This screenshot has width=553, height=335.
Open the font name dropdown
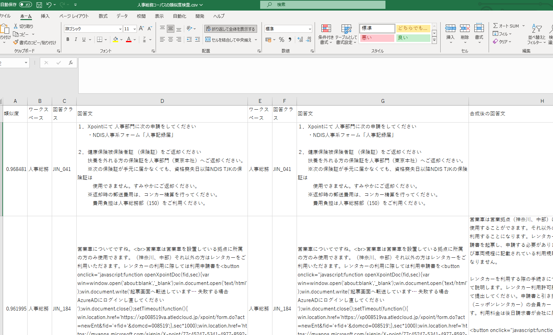[x=120, y=29]
